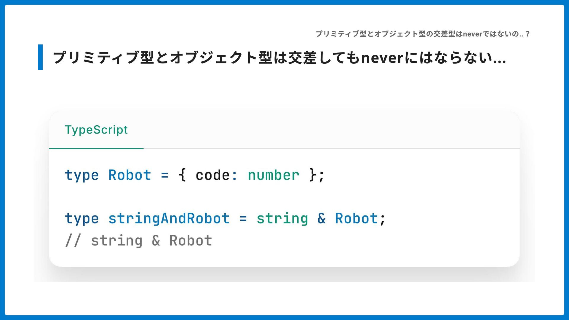The width and height of the screenshot is (569, 320).
Task: Click the first type keyword before Robot
Action: point(81,175)
